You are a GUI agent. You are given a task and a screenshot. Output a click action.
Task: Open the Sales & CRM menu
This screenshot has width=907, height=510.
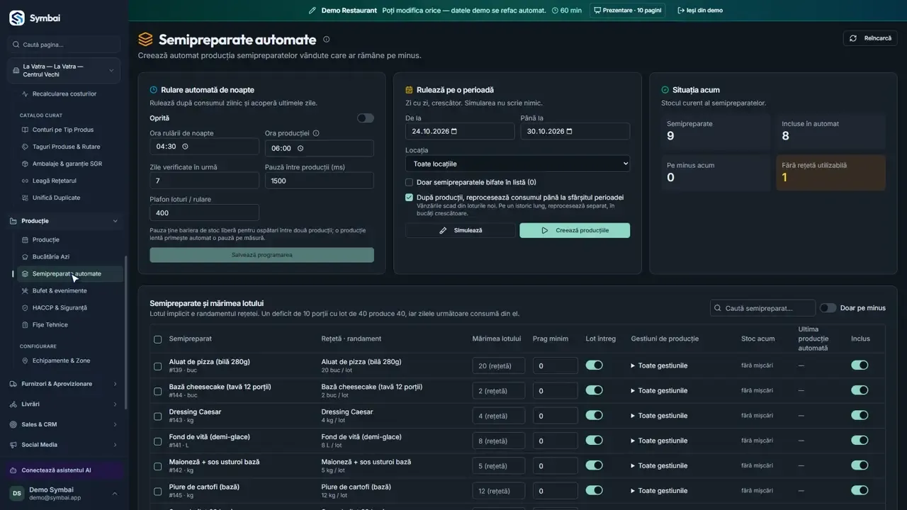(64, 425)
